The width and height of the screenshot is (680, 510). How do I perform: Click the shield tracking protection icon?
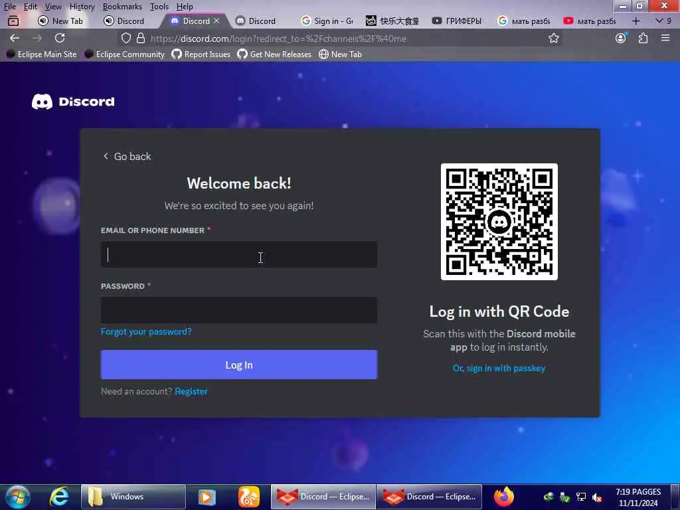click(x=126, y=38)
